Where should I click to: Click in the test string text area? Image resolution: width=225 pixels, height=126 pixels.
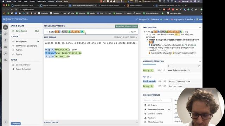pos(91,80)
